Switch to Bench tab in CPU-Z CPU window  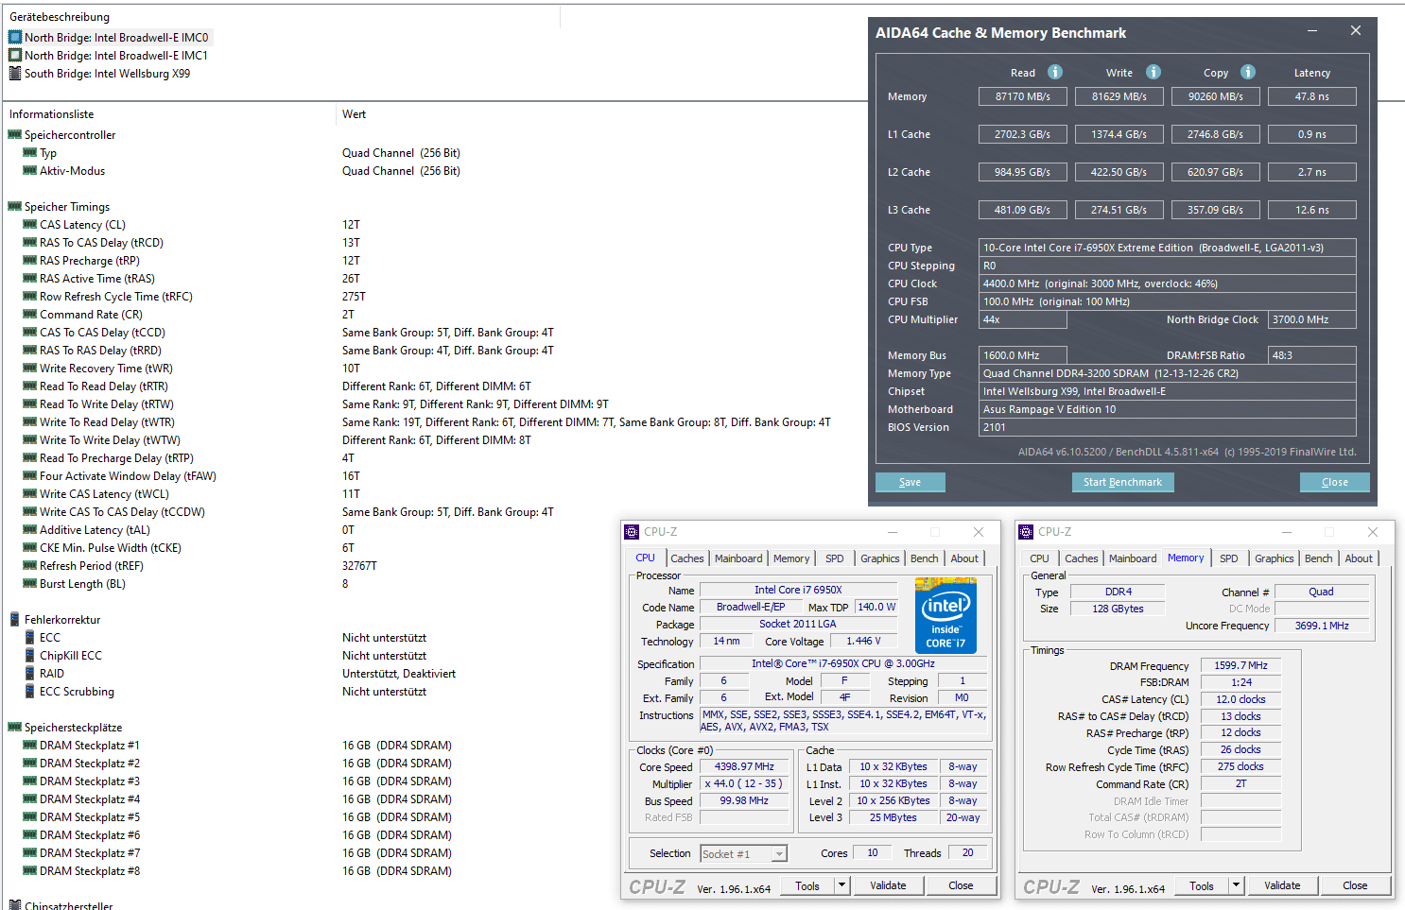(925, 558)
